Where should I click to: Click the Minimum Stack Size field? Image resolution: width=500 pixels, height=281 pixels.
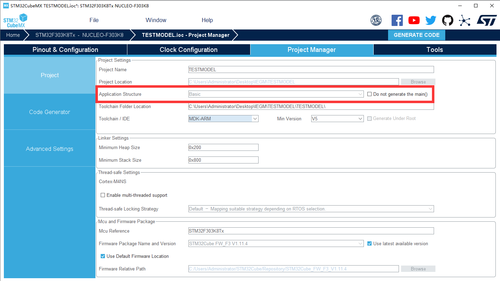[x=223, y=160]
